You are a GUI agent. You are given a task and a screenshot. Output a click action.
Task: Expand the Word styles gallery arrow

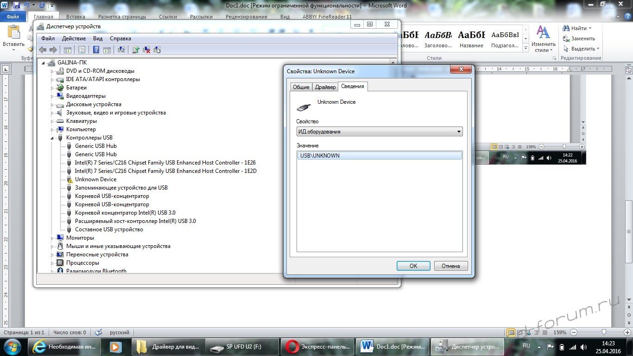tap(525, 48)
